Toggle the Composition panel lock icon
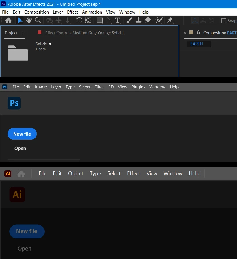 199,32
